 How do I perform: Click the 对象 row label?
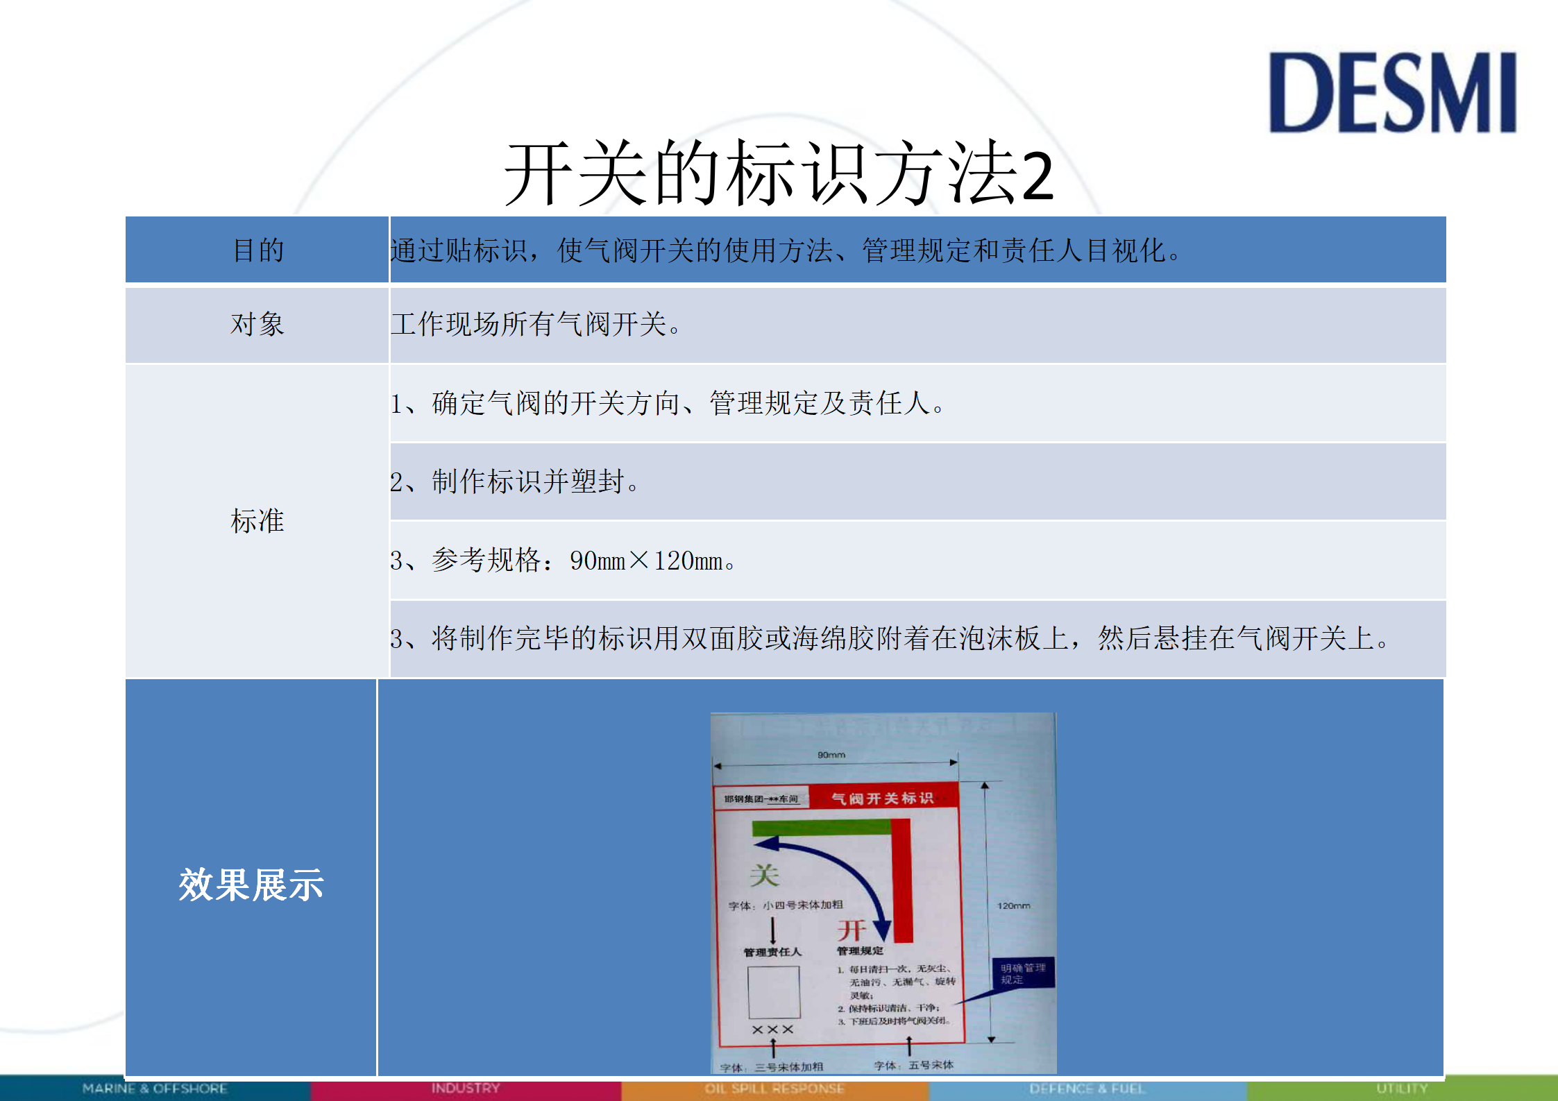pos(257,324)
